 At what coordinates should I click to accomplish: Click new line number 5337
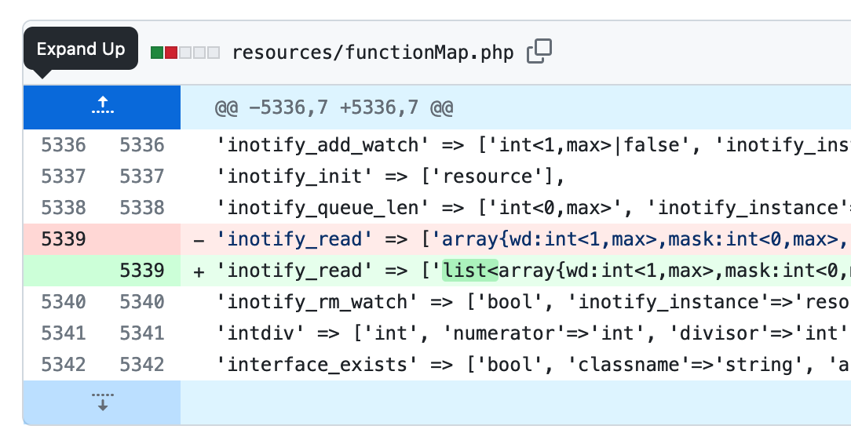(x=141, y=177)
